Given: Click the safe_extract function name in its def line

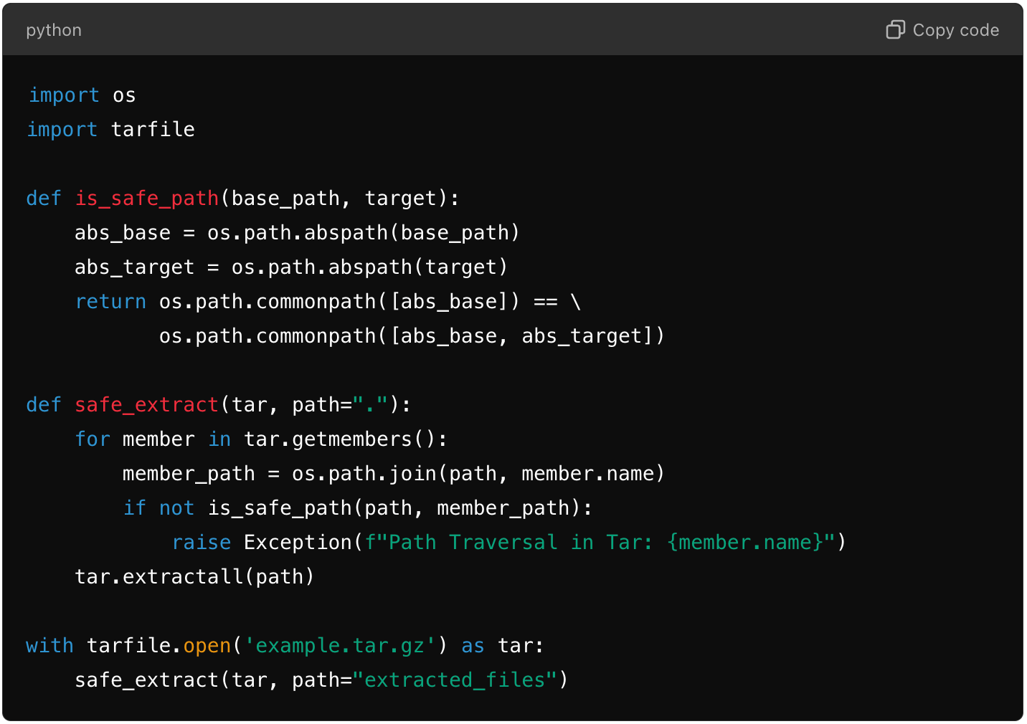Looking at the screenshot, I should [146, 405].
